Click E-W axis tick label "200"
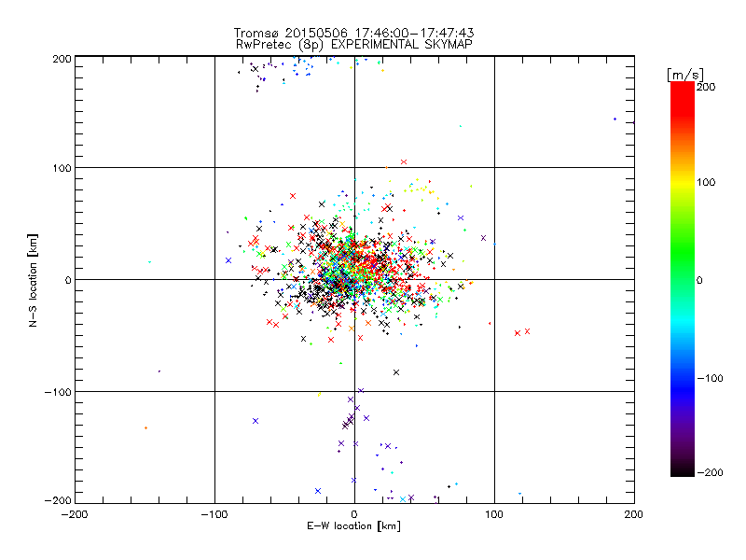The width and height of the screenshot is (746, 560). (x=634, y=515)
